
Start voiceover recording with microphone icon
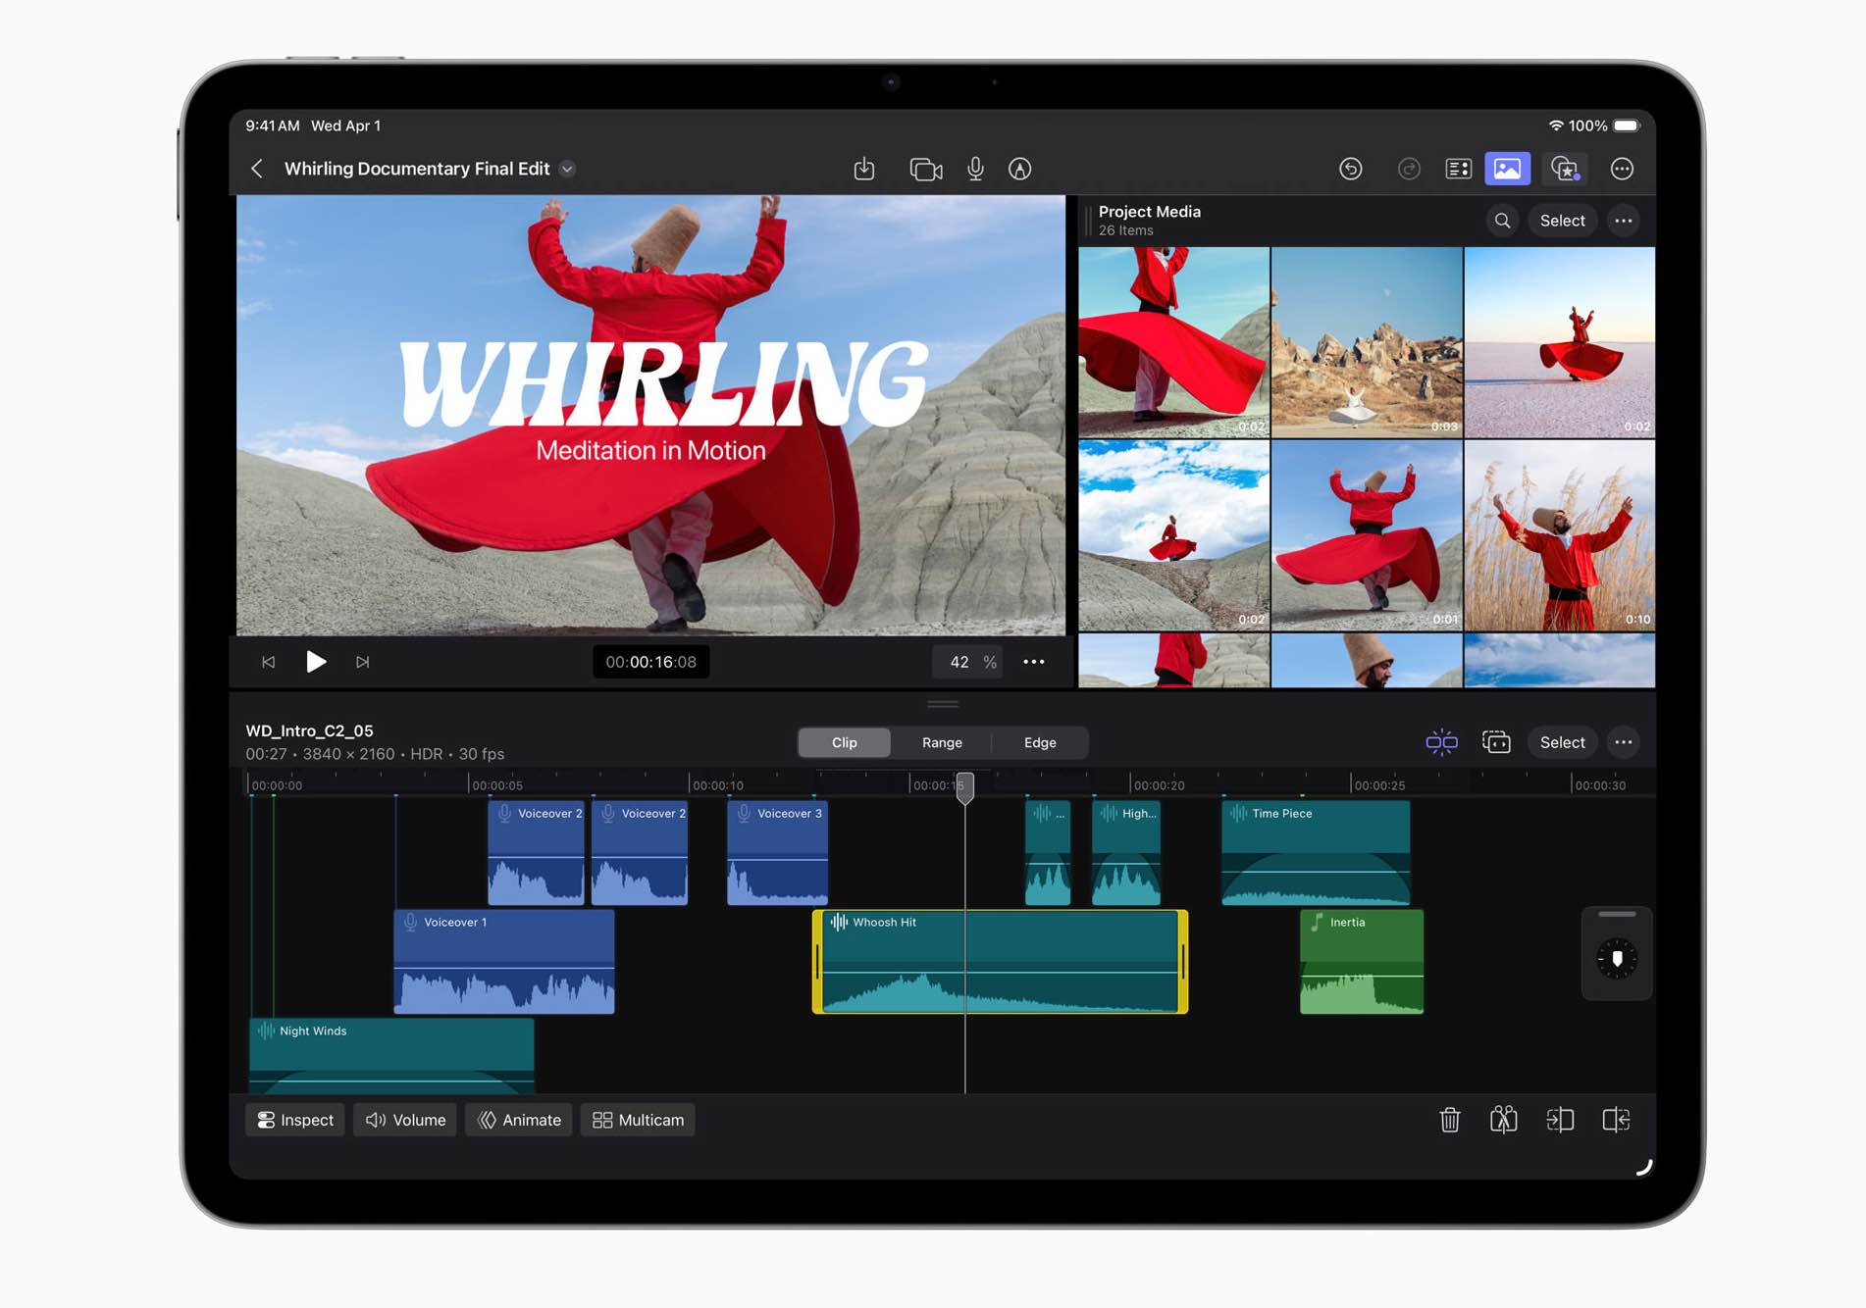coord(975,169)
